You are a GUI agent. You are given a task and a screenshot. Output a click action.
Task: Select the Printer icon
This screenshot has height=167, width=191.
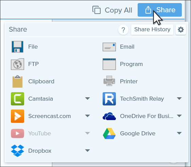pos(109,81)
